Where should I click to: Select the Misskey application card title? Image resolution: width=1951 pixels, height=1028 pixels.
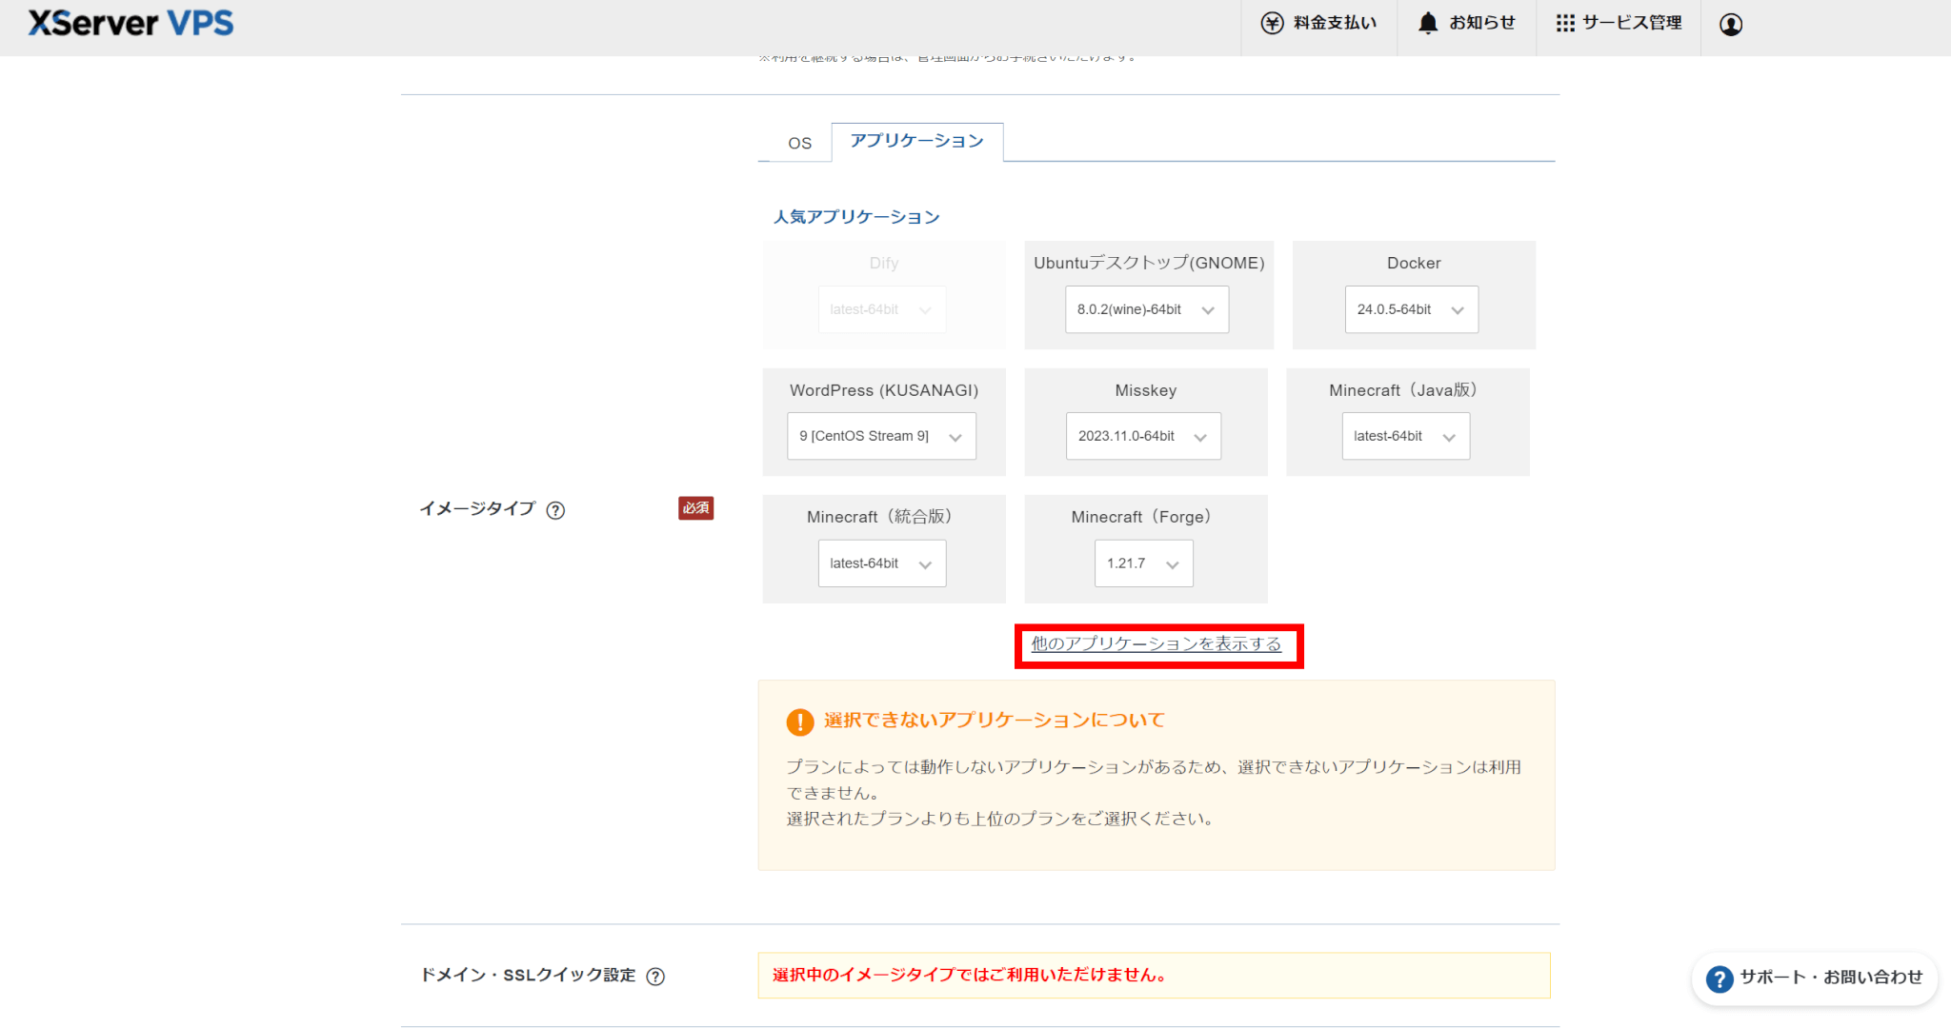1146,390
